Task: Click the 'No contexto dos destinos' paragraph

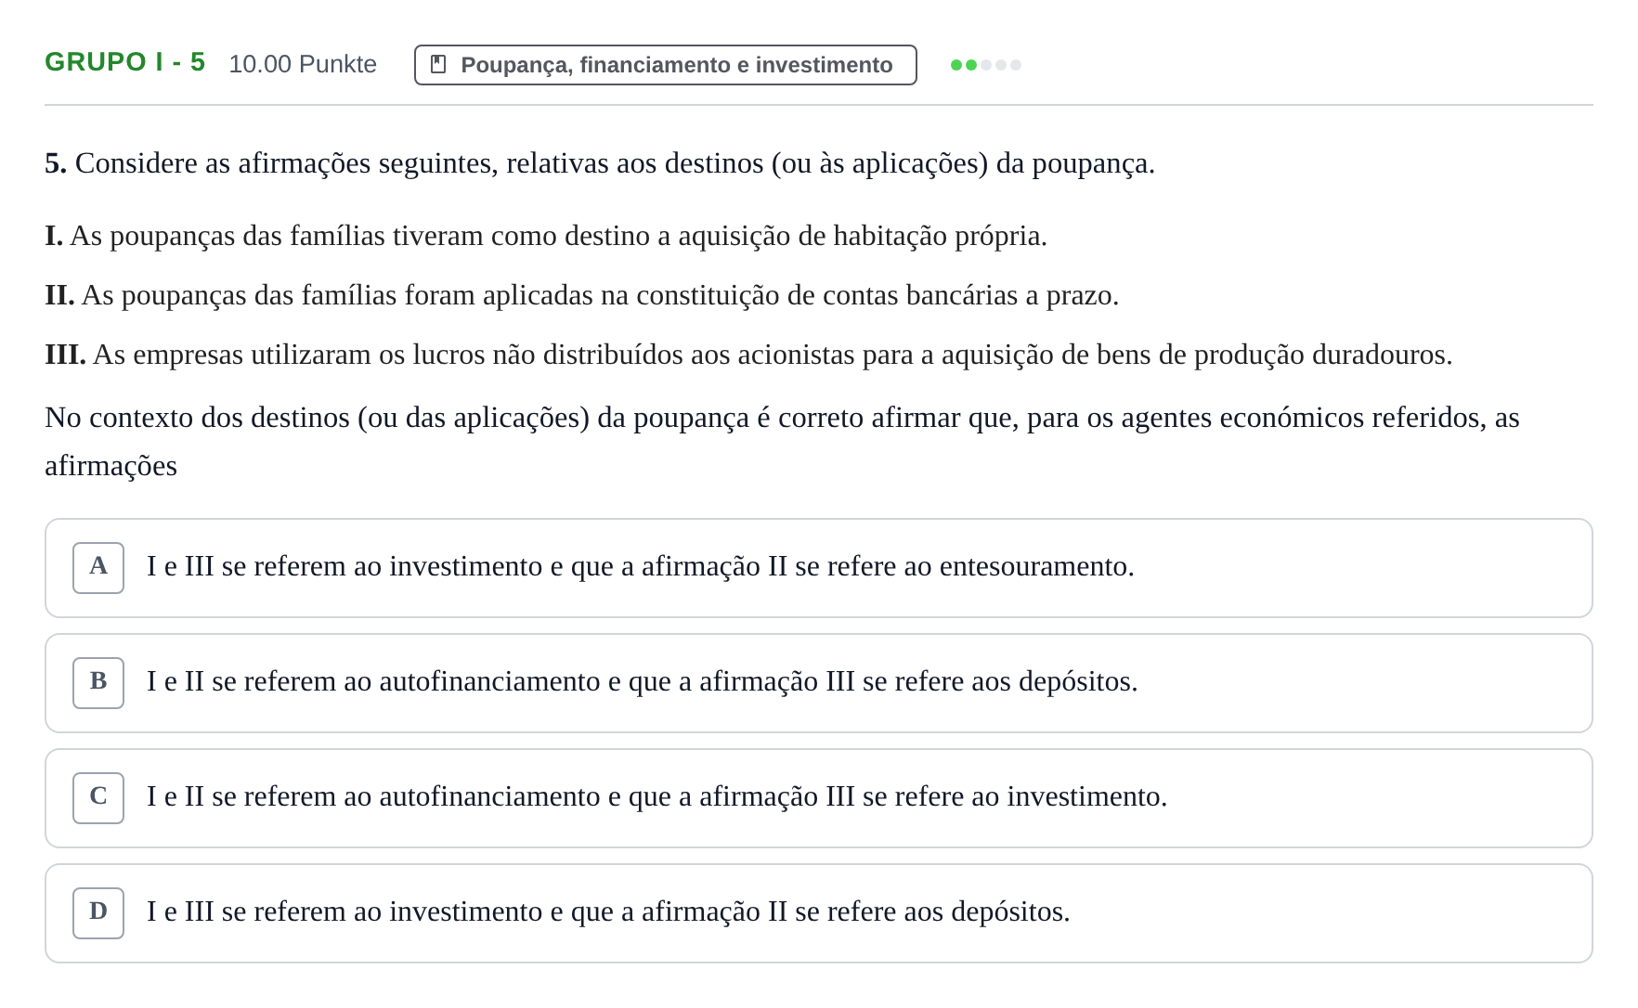Action: click(782, 442)
